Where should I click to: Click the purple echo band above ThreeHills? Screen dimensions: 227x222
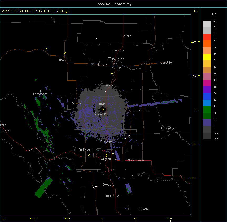point(155,103)
